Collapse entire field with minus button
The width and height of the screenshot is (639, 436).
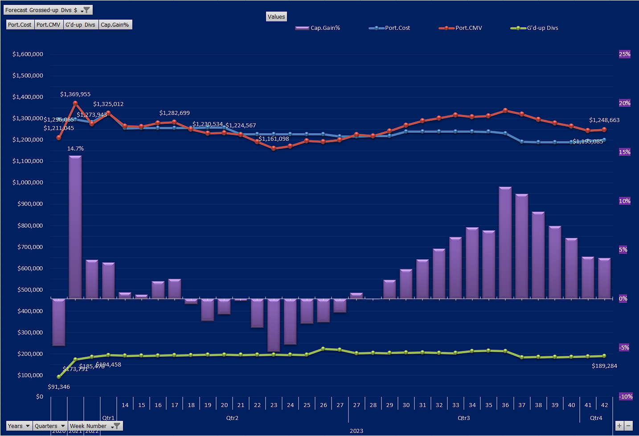[628, 426]
